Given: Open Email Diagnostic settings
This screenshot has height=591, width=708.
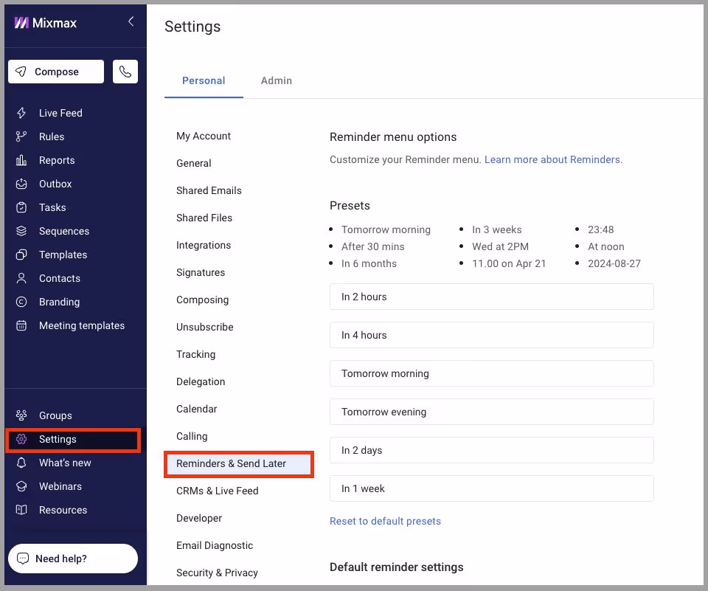Looking at the screenshot, I should click(x=215, y=545).
